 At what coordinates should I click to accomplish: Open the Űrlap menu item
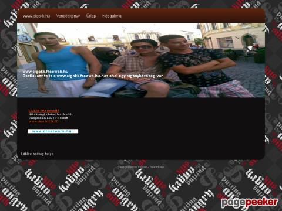click(x=91, y=16)
